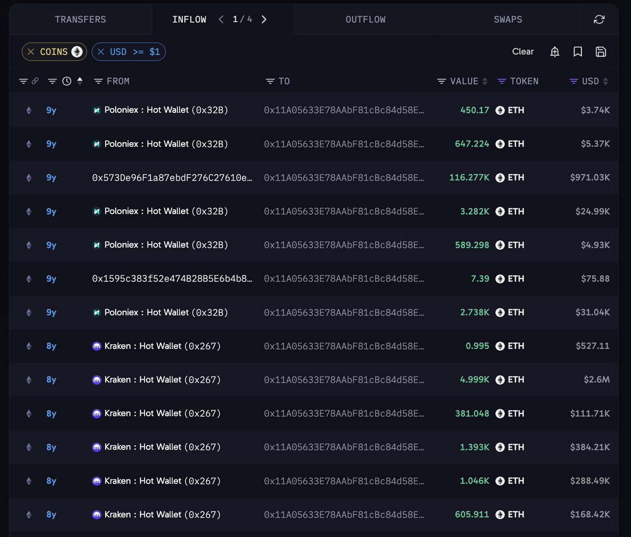Bookmark the current filter view
This screenshot has height=537, width=631.
point(578,51)
